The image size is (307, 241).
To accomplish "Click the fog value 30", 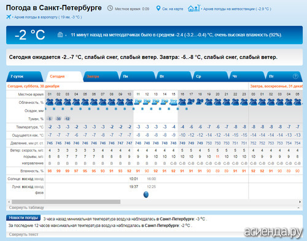I will [x=58, y=119].
